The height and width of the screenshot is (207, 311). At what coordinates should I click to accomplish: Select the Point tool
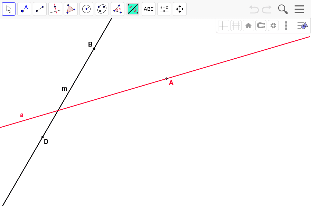click(x=24, y=9)
